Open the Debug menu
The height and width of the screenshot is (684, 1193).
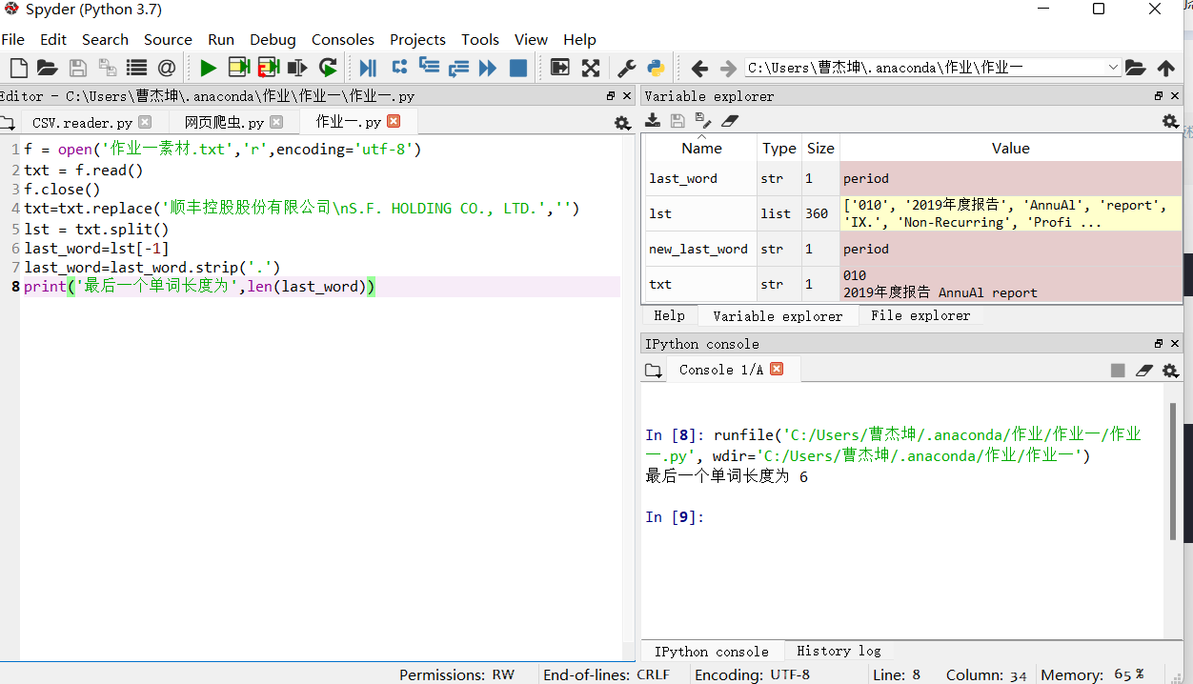(273, 39)
